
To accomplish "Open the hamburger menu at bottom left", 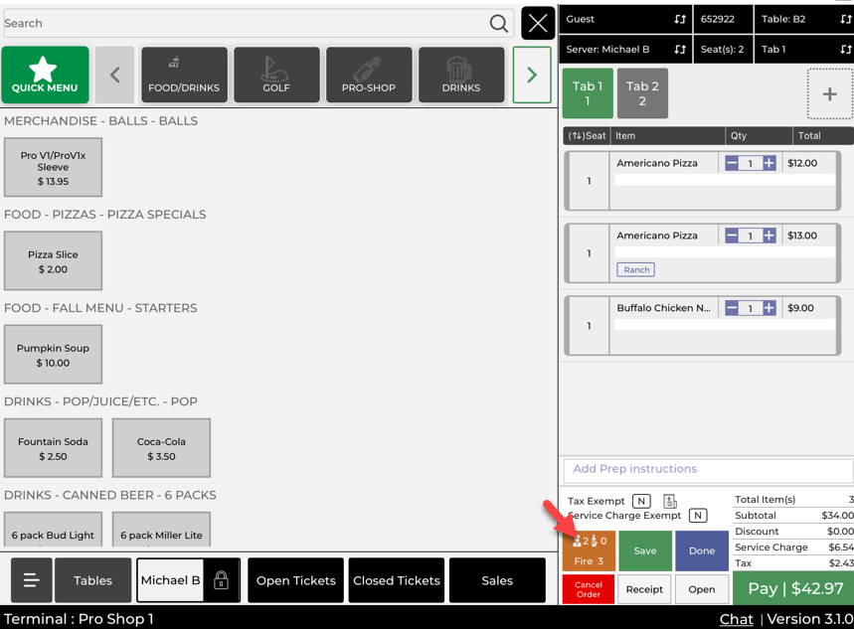I will 32,580.
